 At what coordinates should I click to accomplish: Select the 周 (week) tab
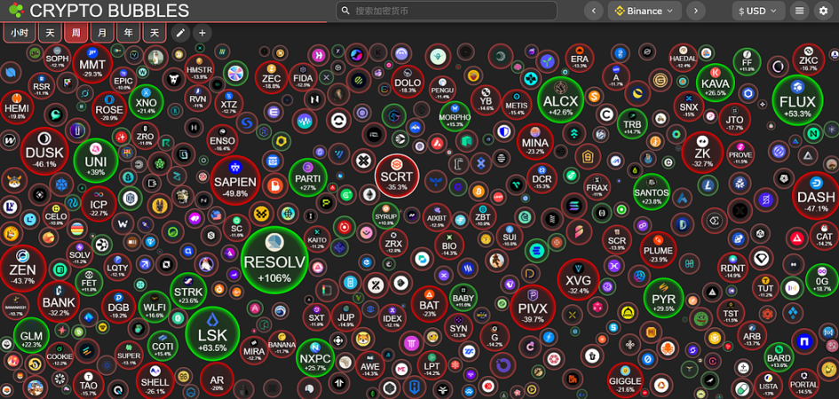tap(76, 33)
